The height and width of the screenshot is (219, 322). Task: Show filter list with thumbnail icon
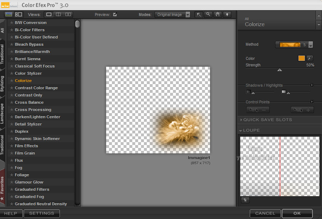(x=9, y=15)
